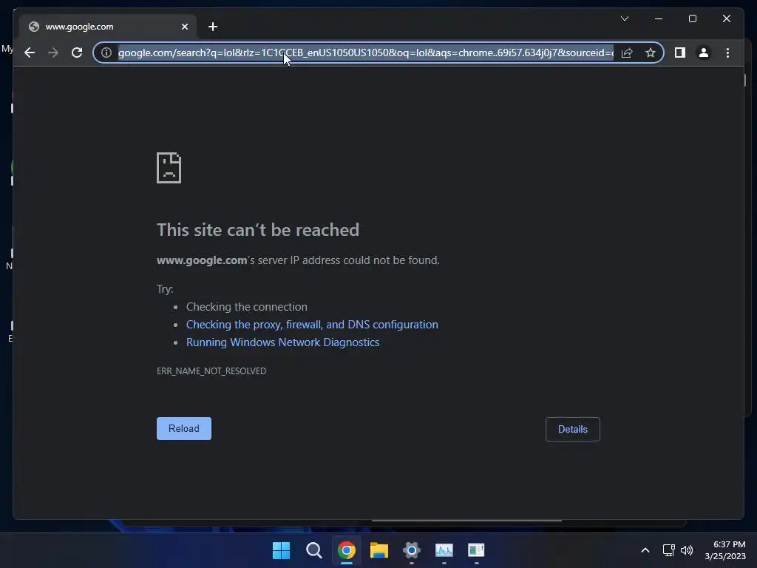
Task: Open Checking the proxy, firewall, and DNS link
Action: [x=312, y=325]
